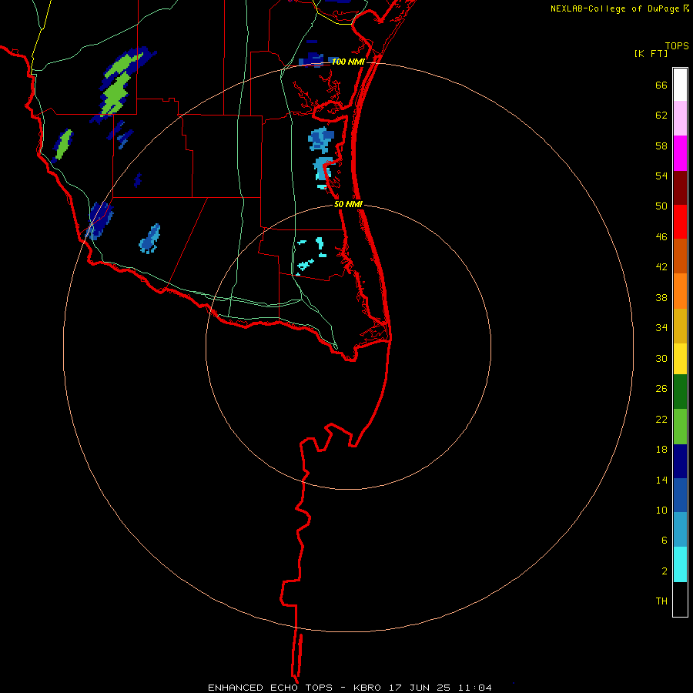Click the "42" legend value
This screenshot has height=693, width=693.
point(661,267)
